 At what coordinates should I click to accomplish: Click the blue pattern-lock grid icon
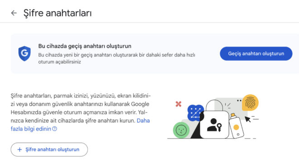click(x=196, y=113)
